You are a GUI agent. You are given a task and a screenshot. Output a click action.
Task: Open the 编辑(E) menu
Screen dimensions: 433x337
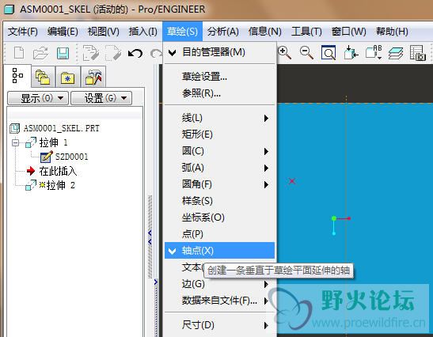pyautogui.click(x=63, y=32)
